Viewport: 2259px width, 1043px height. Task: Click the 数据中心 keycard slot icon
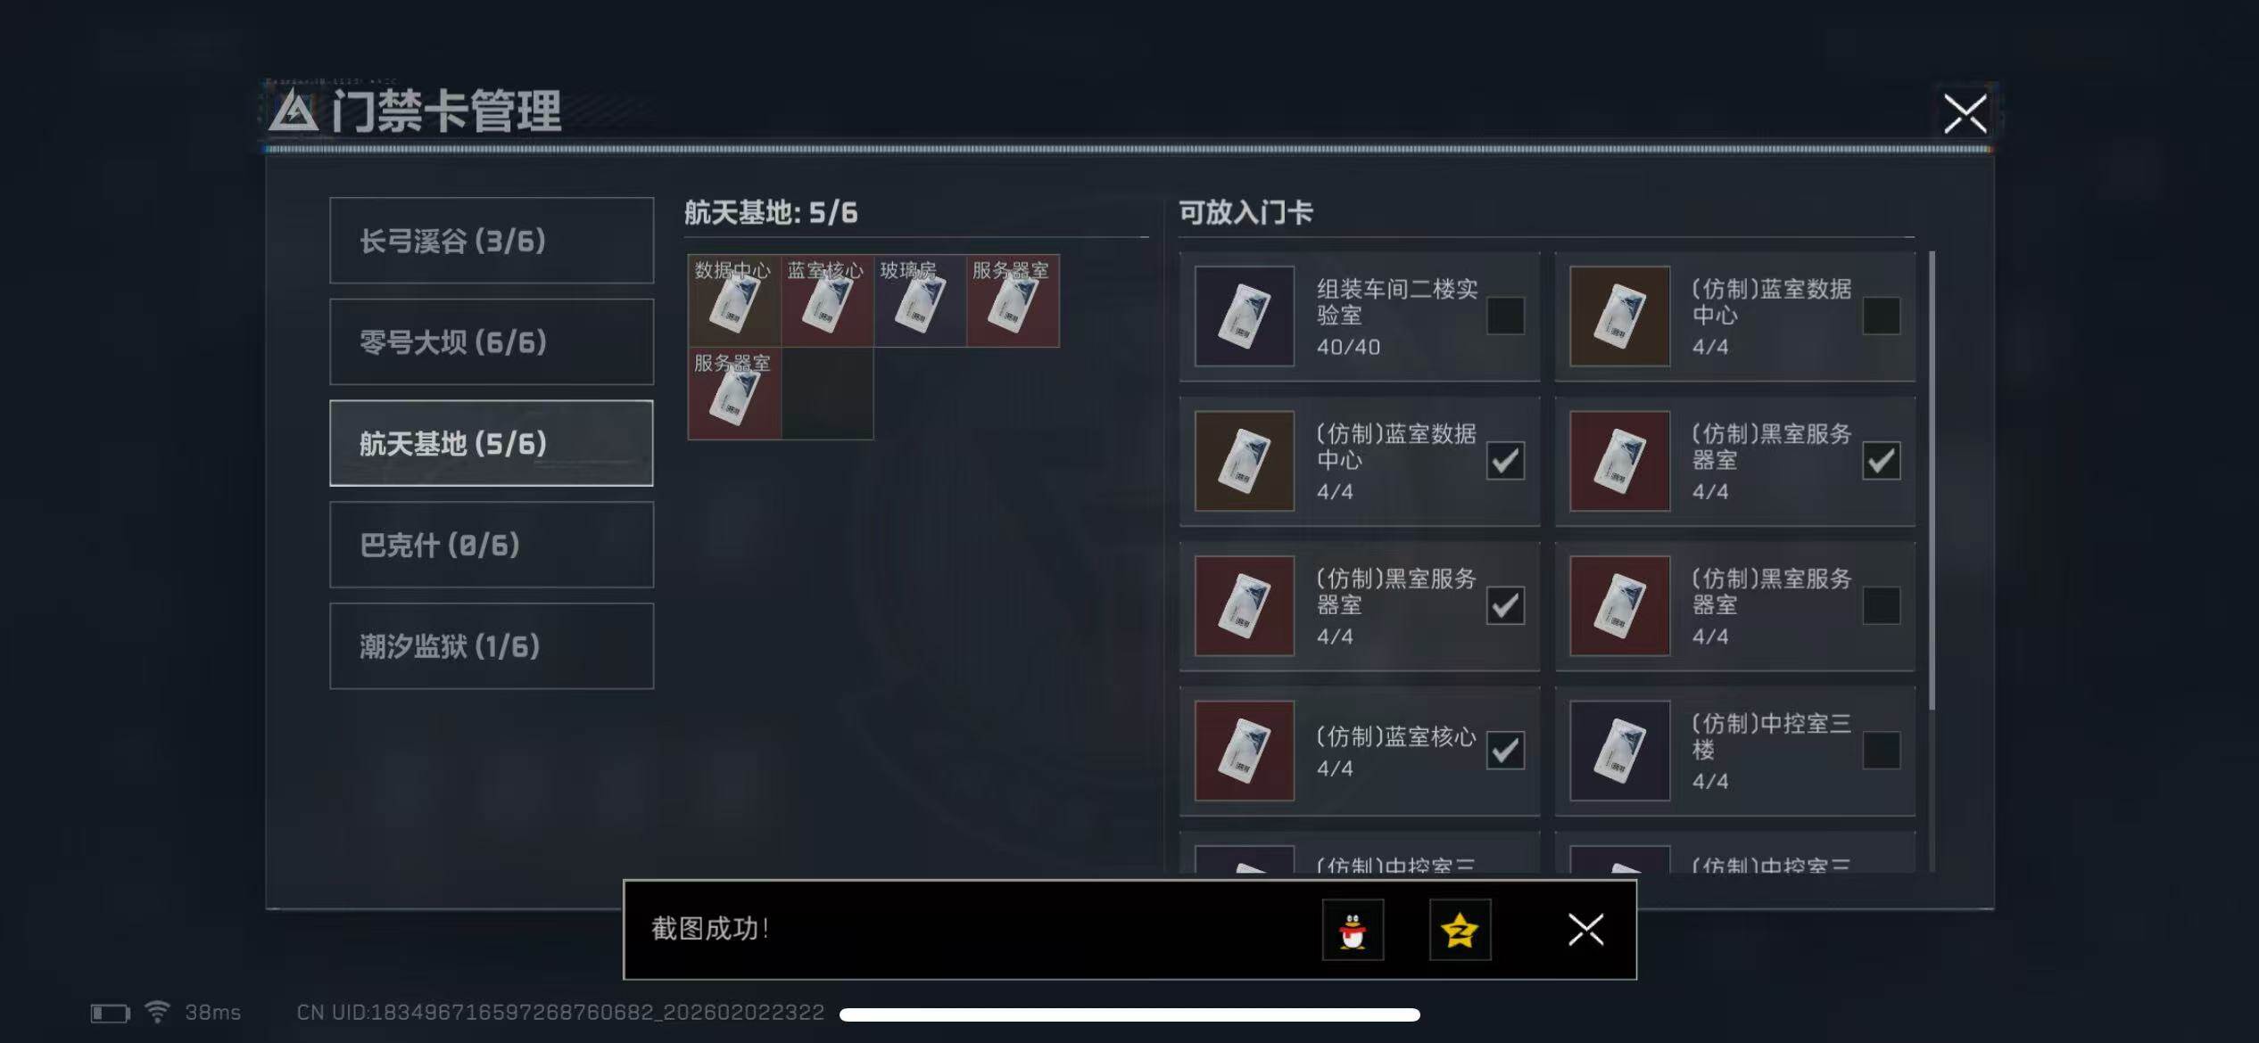coord(734,300)
